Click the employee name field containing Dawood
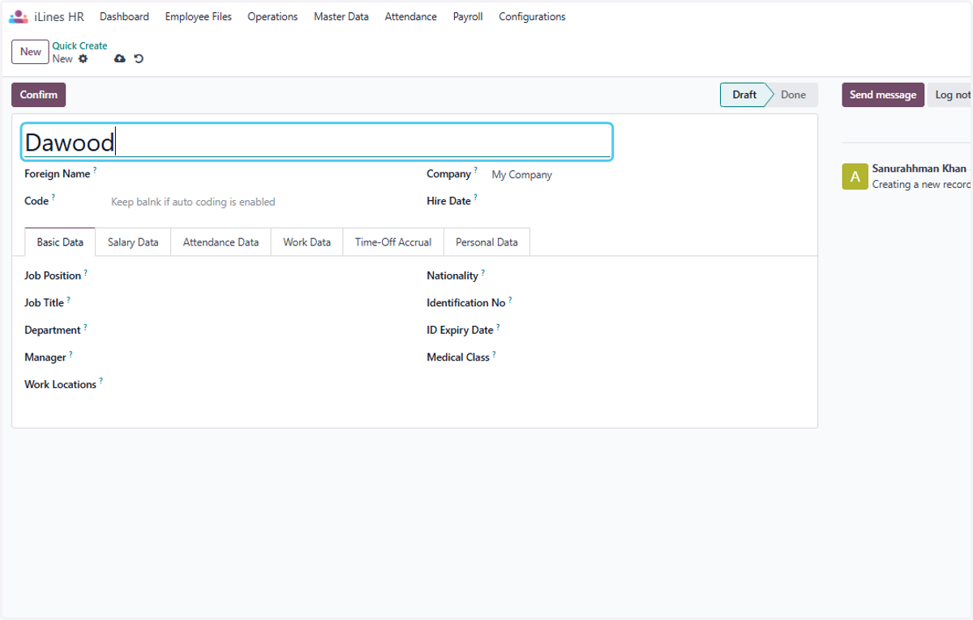The width and height of the screenshot is (973, 620). coord(316,142)
